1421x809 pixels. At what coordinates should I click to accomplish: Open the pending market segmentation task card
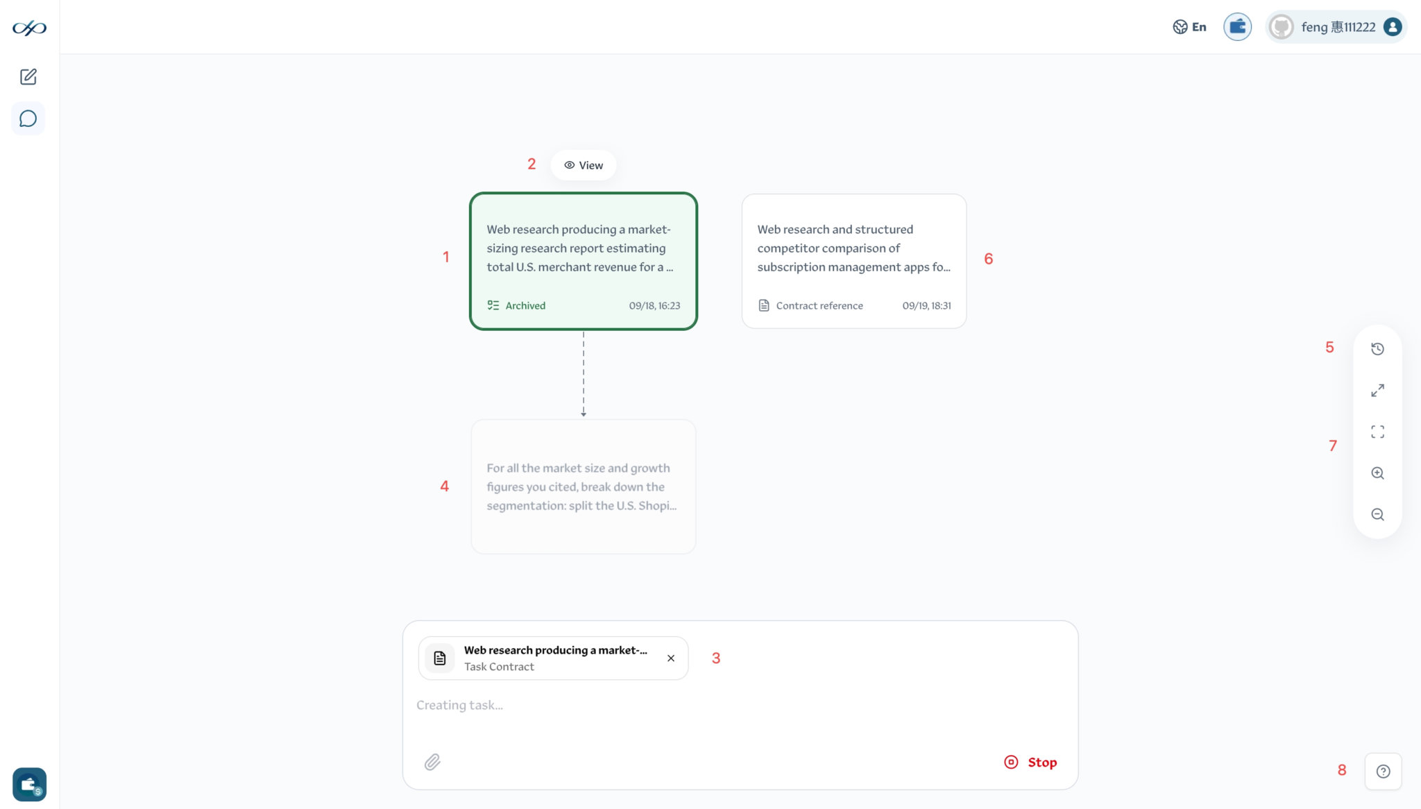[x=584, y=486]
